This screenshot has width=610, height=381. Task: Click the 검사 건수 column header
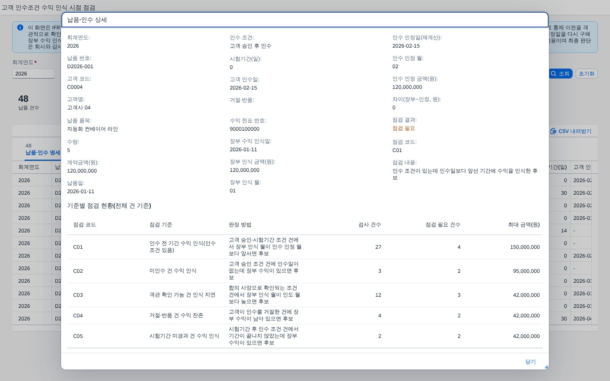tap(370, 225)
